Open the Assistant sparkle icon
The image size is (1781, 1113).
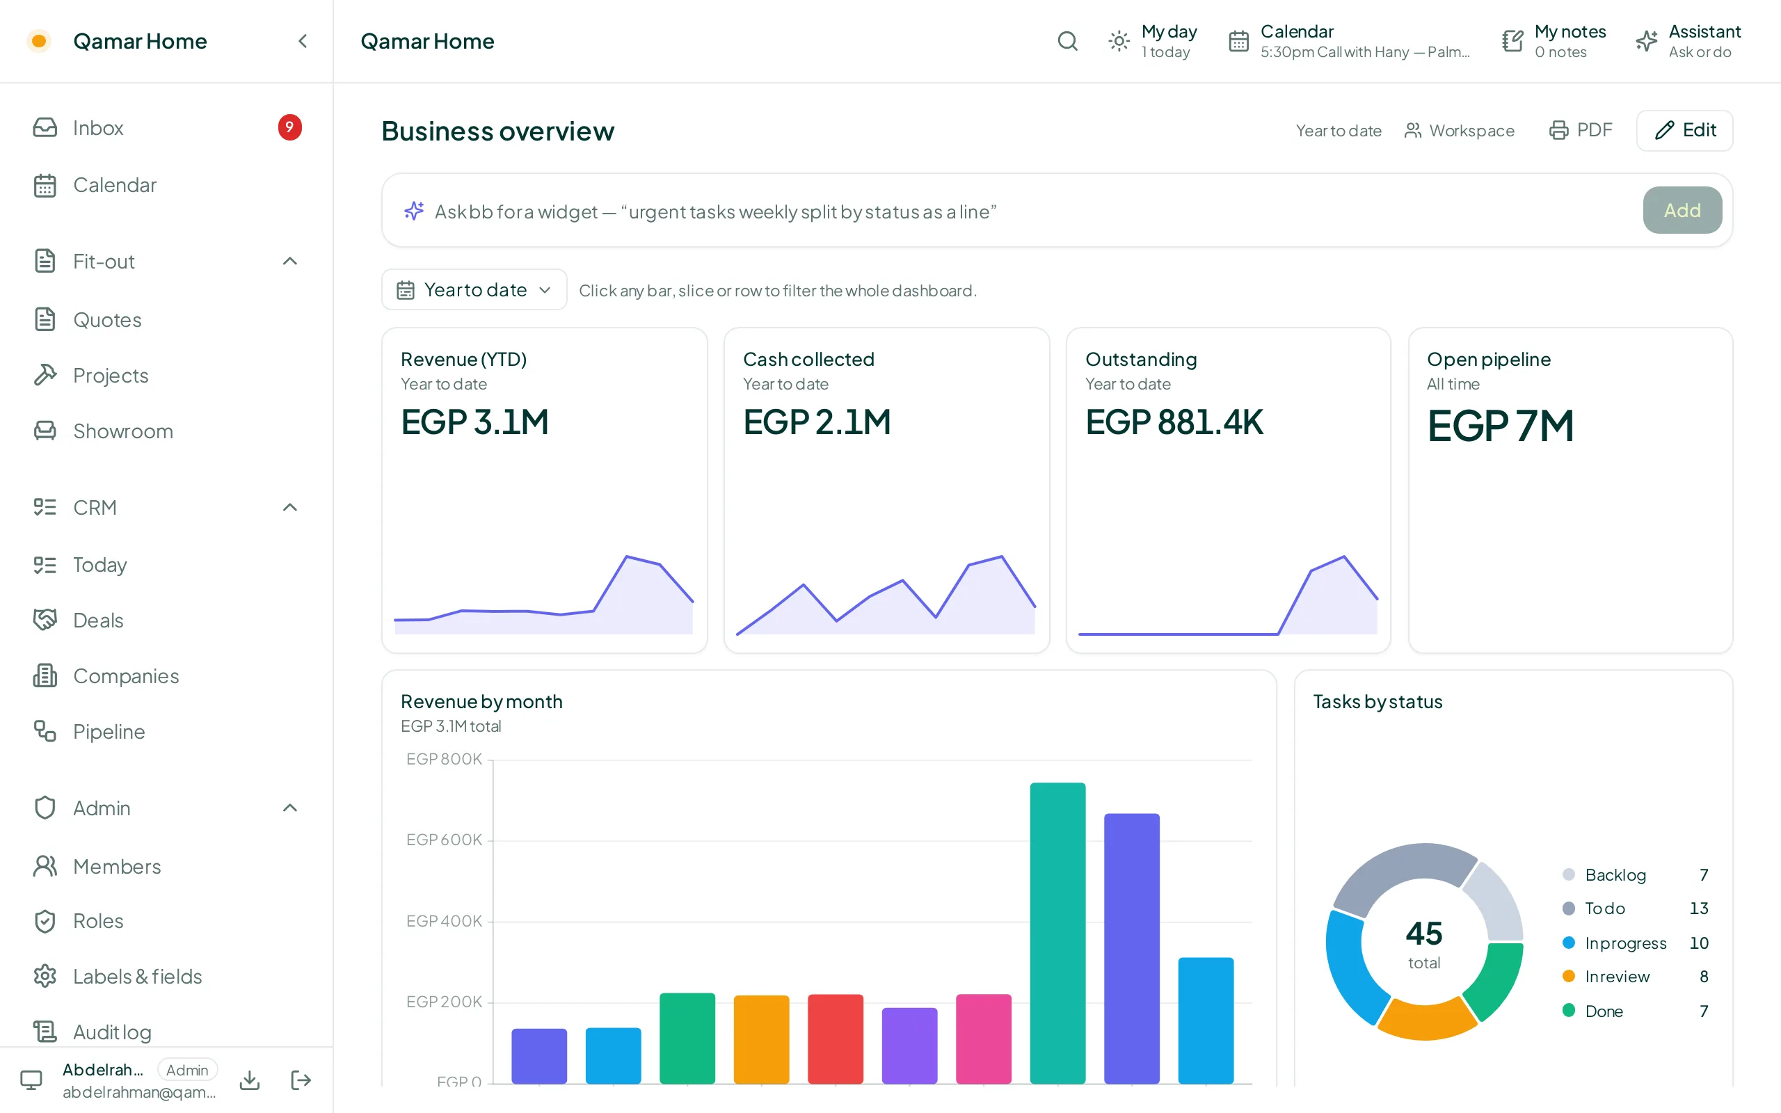[x=1646, y=41]
